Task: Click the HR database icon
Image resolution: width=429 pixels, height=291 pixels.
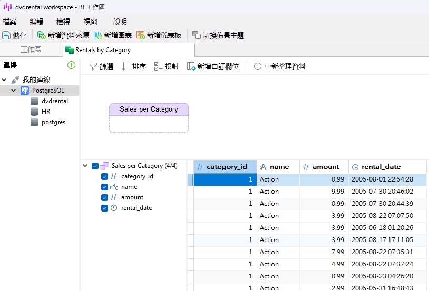Action: [x=34, y=112]
